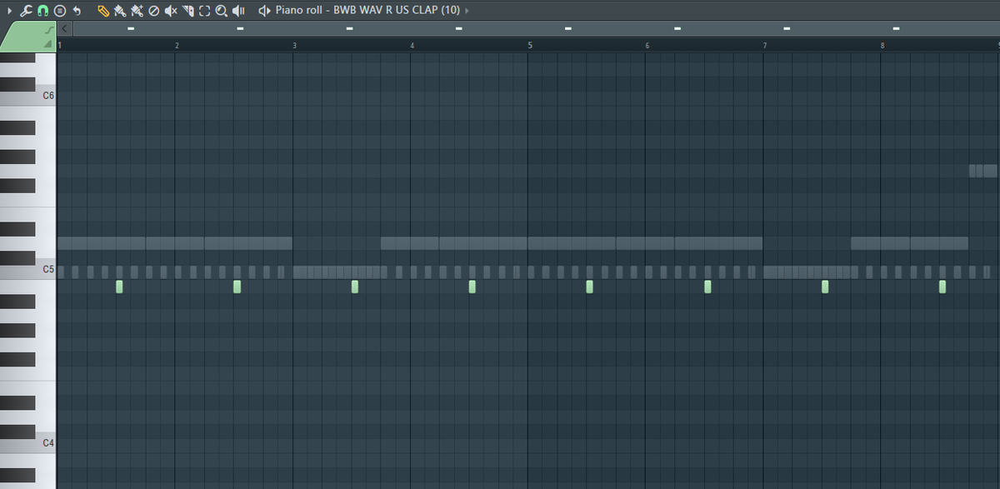Select the Mute tool
Screen dimensions: 1000x489
pyautogui.click(x=171, y=11)
